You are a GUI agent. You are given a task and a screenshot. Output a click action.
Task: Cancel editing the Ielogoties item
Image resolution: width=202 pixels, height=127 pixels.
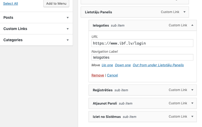112,75
